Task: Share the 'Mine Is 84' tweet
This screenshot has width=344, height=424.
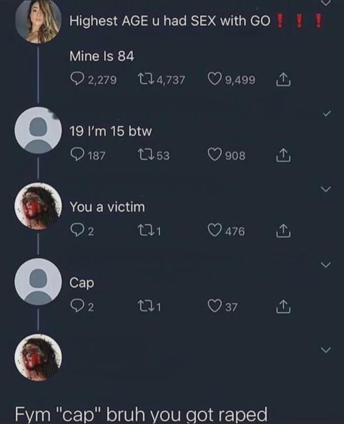Action: (x=283, y=80)
